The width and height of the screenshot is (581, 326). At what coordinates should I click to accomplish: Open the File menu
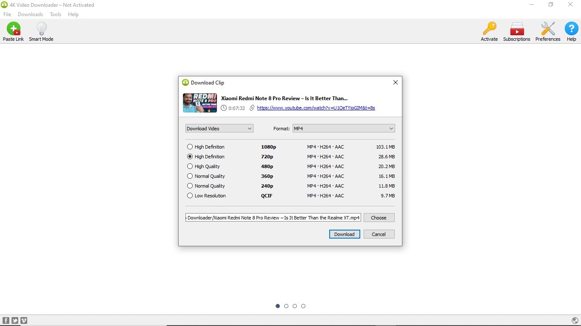(x=7, y=14)
